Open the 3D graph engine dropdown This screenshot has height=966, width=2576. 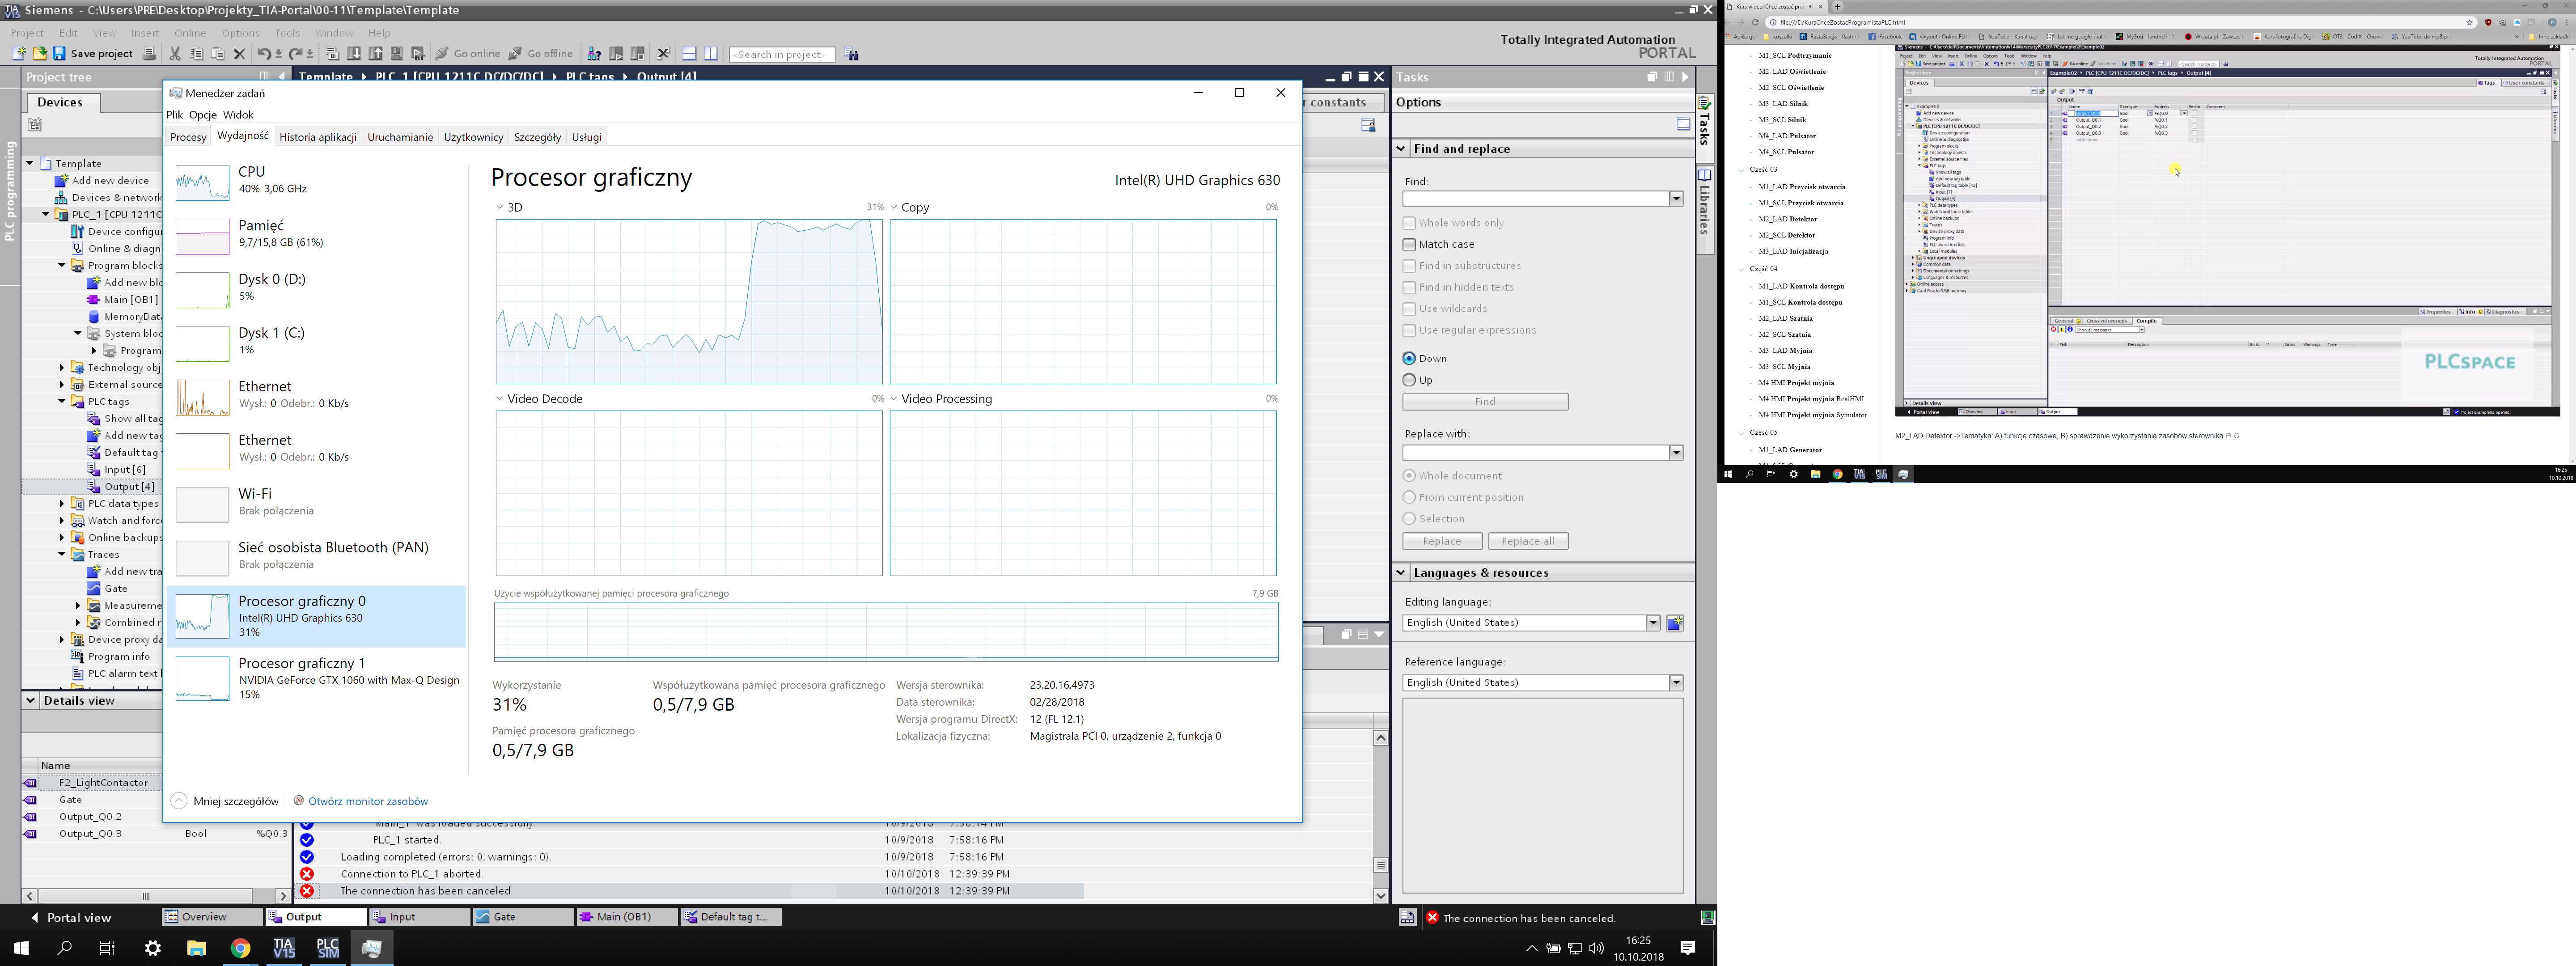(499, 208)
